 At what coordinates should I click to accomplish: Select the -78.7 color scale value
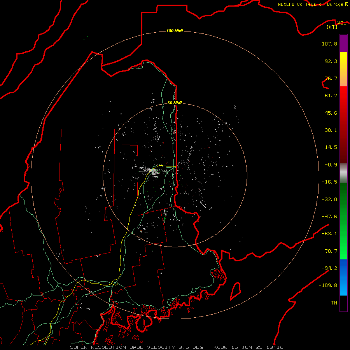[329, 251]
